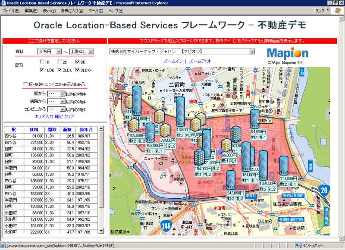Click the blue tower above the 169,000円 label
This screenshot has height=250, width=345.
[x=263, y=166]
